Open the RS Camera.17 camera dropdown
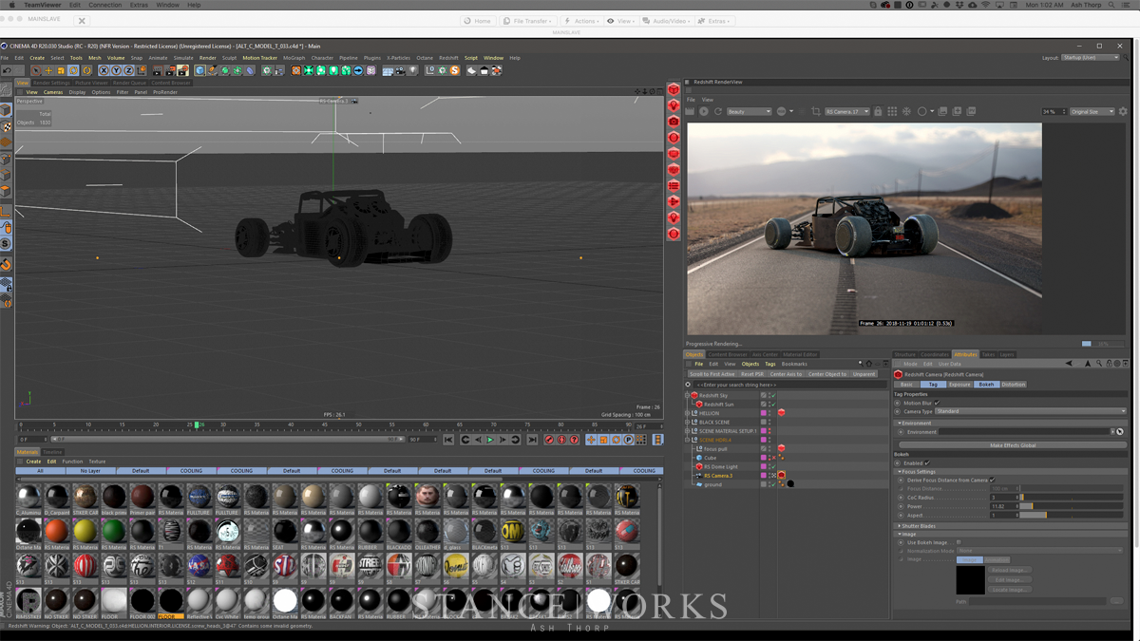The image size is (1140, 641). (x=846, y=112)
